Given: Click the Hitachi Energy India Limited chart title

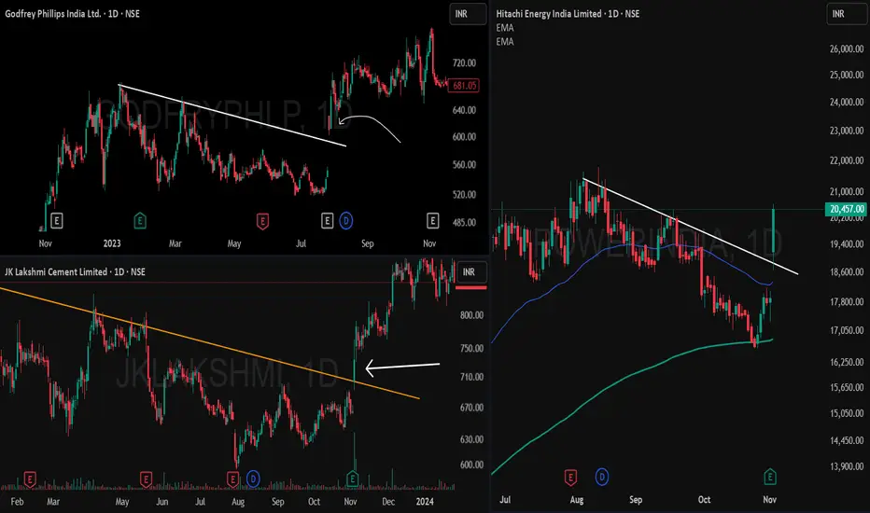Looking at the screenshot, I should [x=568, y=13].
